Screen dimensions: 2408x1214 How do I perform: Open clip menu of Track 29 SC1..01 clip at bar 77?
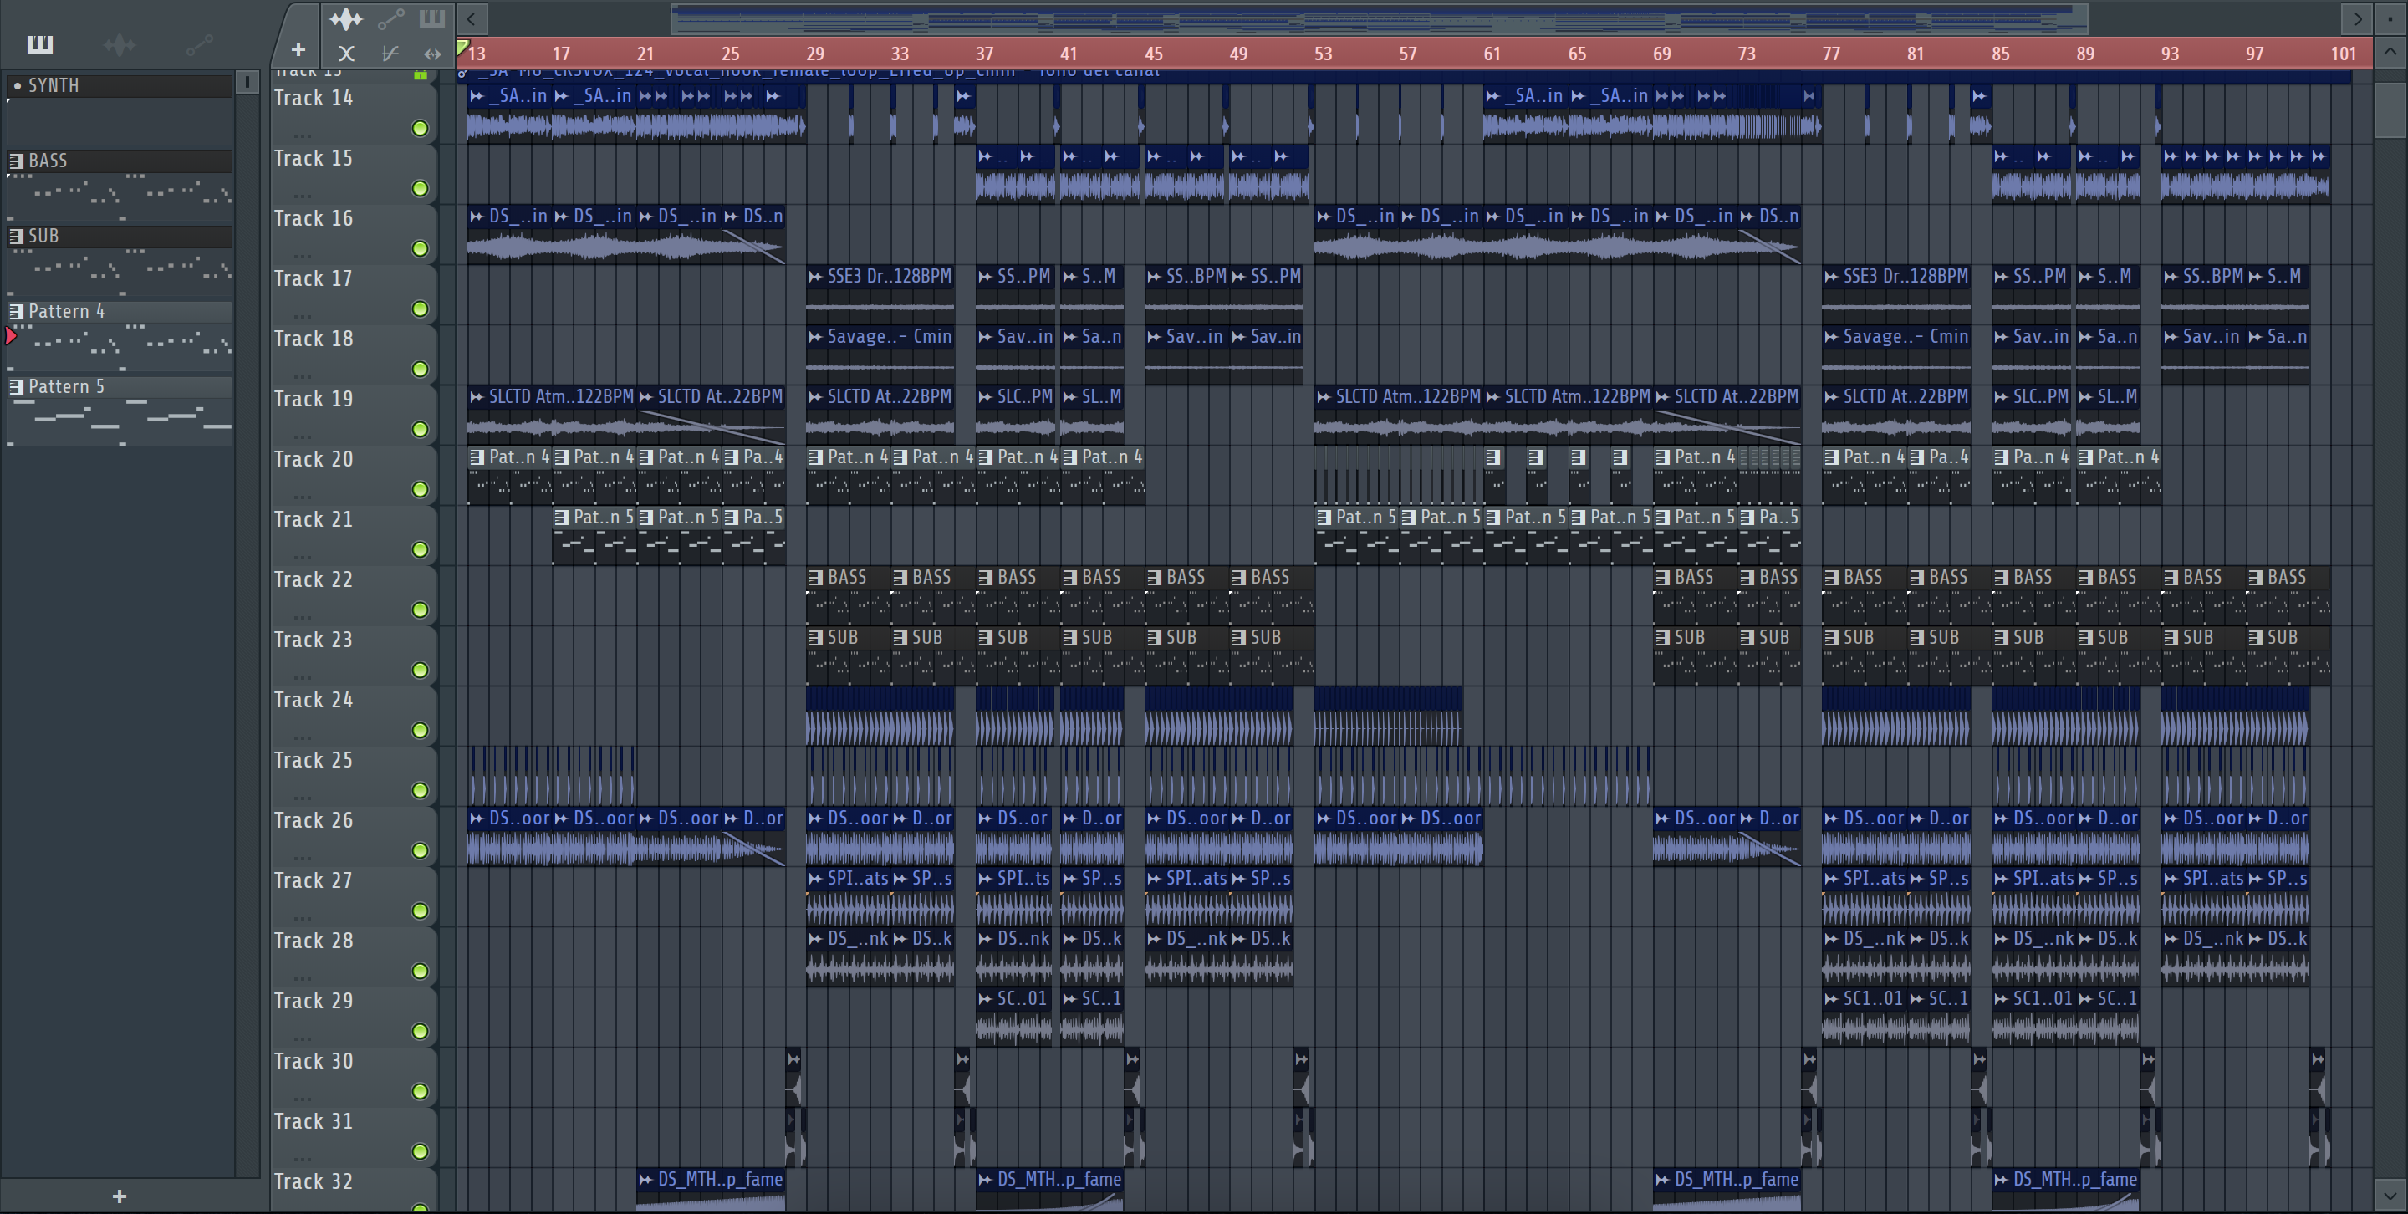1831,999
